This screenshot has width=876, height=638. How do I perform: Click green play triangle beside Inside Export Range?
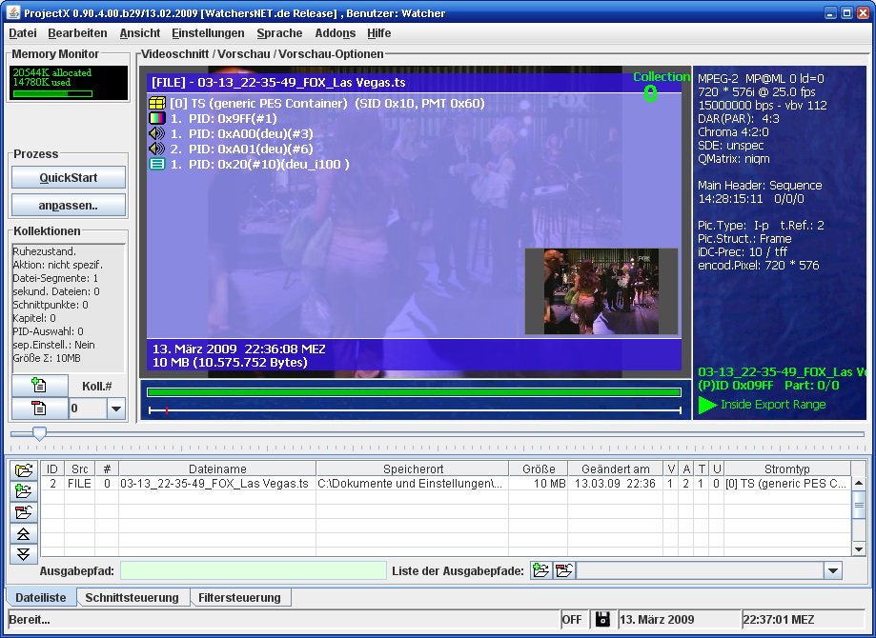[707, 405]
